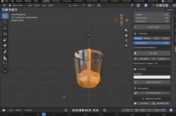
Task: Open the Playback dropdown
Action: click(x=30, y=110)
